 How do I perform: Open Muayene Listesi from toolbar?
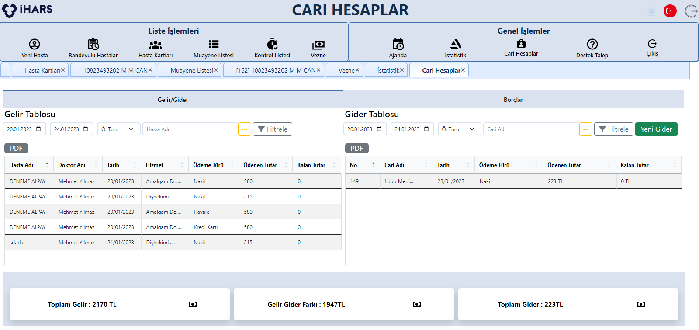click(x=214, y=44)
